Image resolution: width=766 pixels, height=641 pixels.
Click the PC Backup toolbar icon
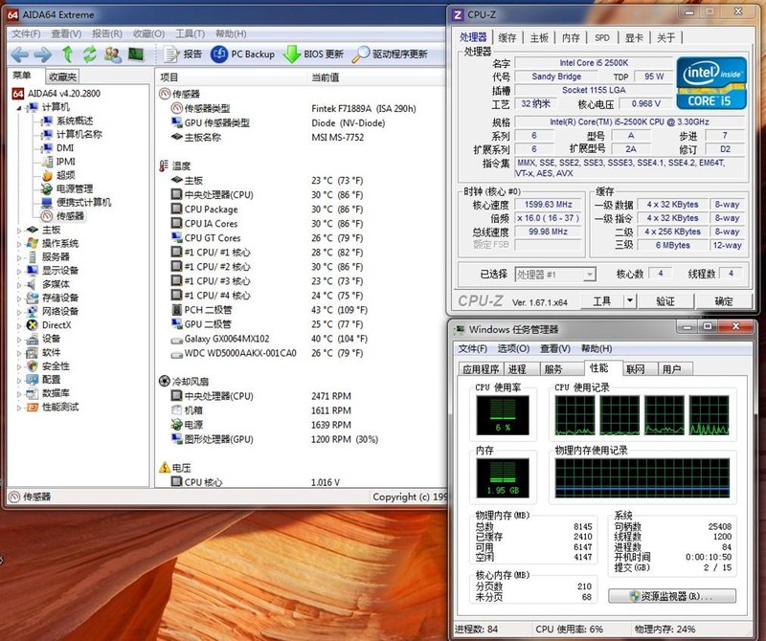click(219, 55)
